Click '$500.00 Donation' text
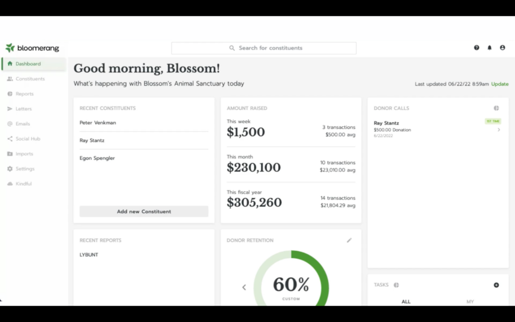The height and width of the screenshot is (322, 515). point(392,130)
